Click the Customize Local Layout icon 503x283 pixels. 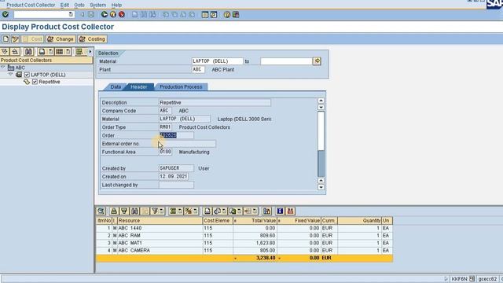pos(236,14)
